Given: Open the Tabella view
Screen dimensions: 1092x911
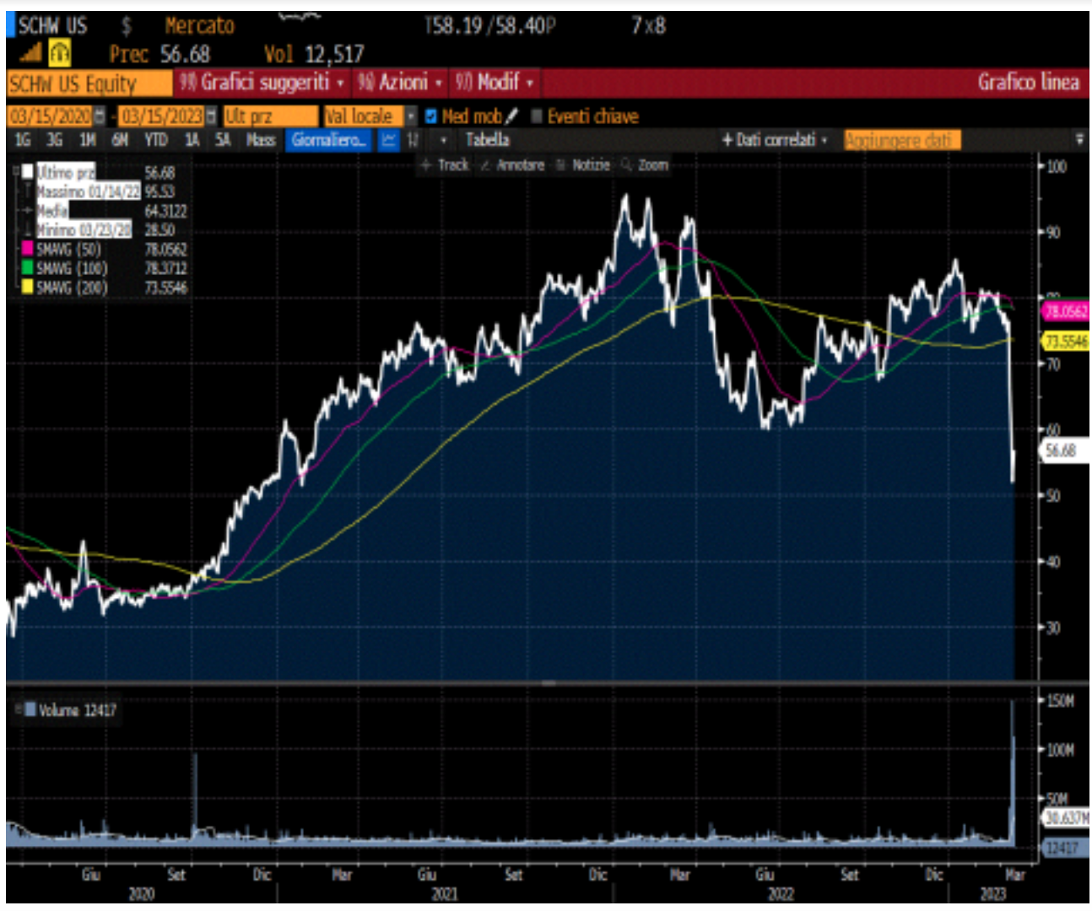Looking at the screenshot, I should [x=487, y=140].
